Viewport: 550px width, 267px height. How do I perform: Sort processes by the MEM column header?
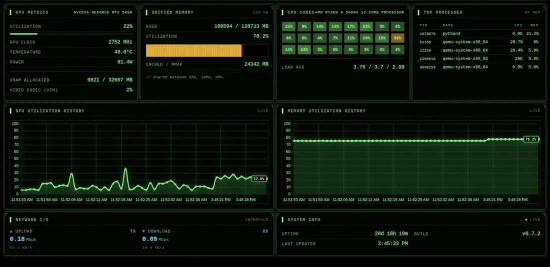tap(534, 25)
